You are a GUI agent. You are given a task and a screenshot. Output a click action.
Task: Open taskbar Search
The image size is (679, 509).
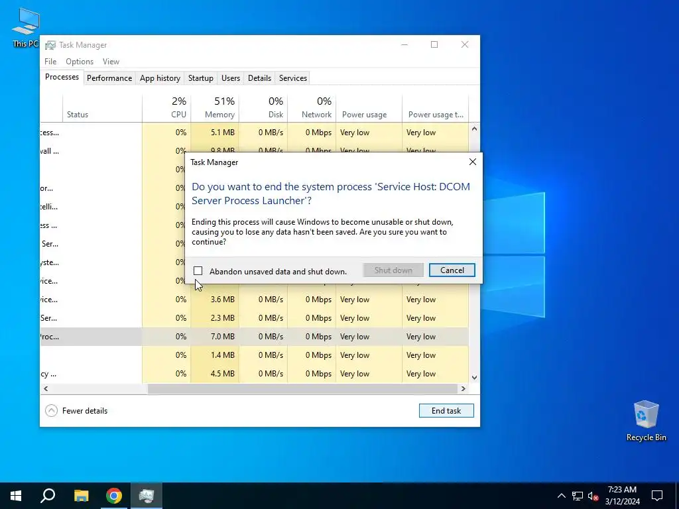[x=48, y=496]
